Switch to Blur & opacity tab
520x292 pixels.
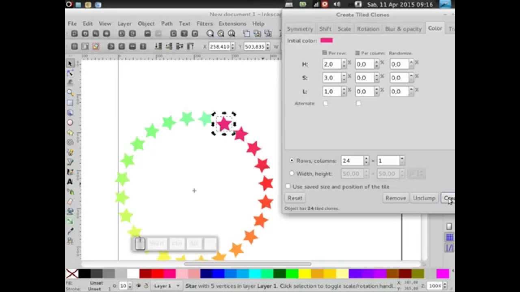coord(403,29)
